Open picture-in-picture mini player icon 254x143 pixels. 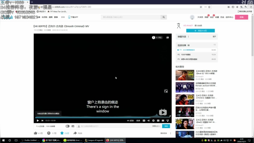(166, 91)
